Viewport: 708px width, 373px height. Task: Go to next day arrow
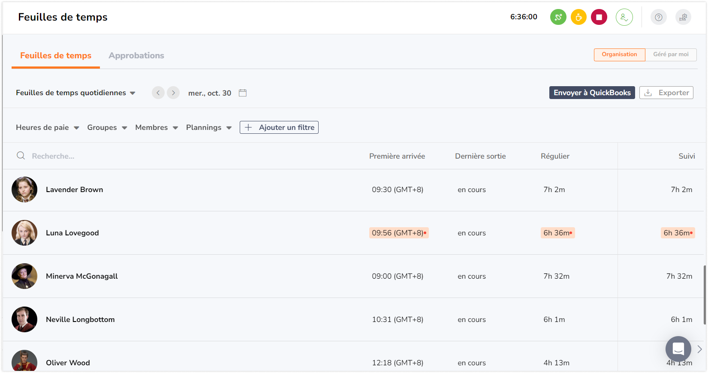(173, 93)
